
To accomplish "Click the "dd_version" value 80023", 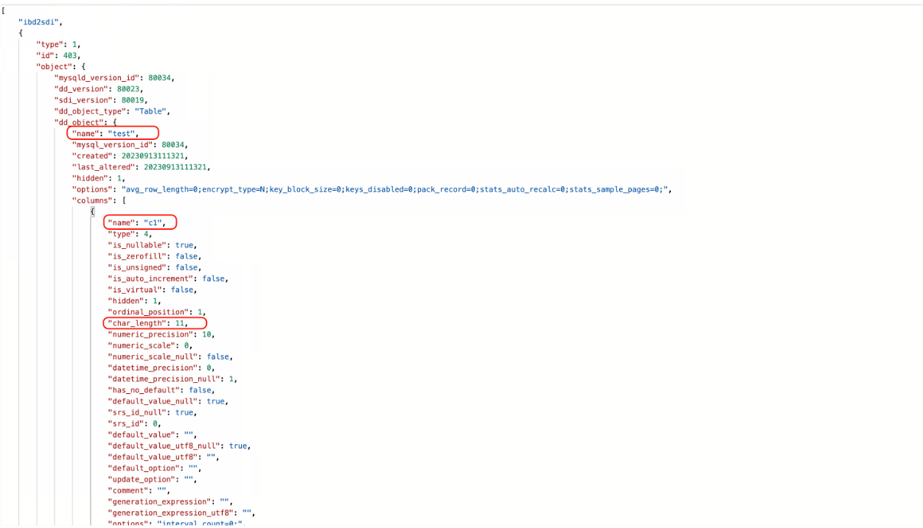I will coord(130,88).
